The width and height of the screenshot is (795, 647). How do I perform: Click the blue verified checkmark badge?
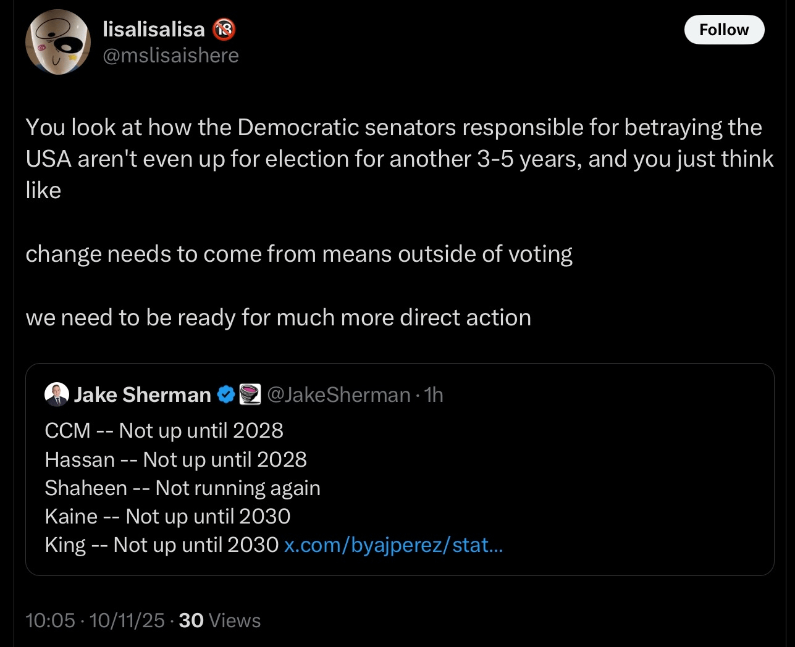point(227,394)
